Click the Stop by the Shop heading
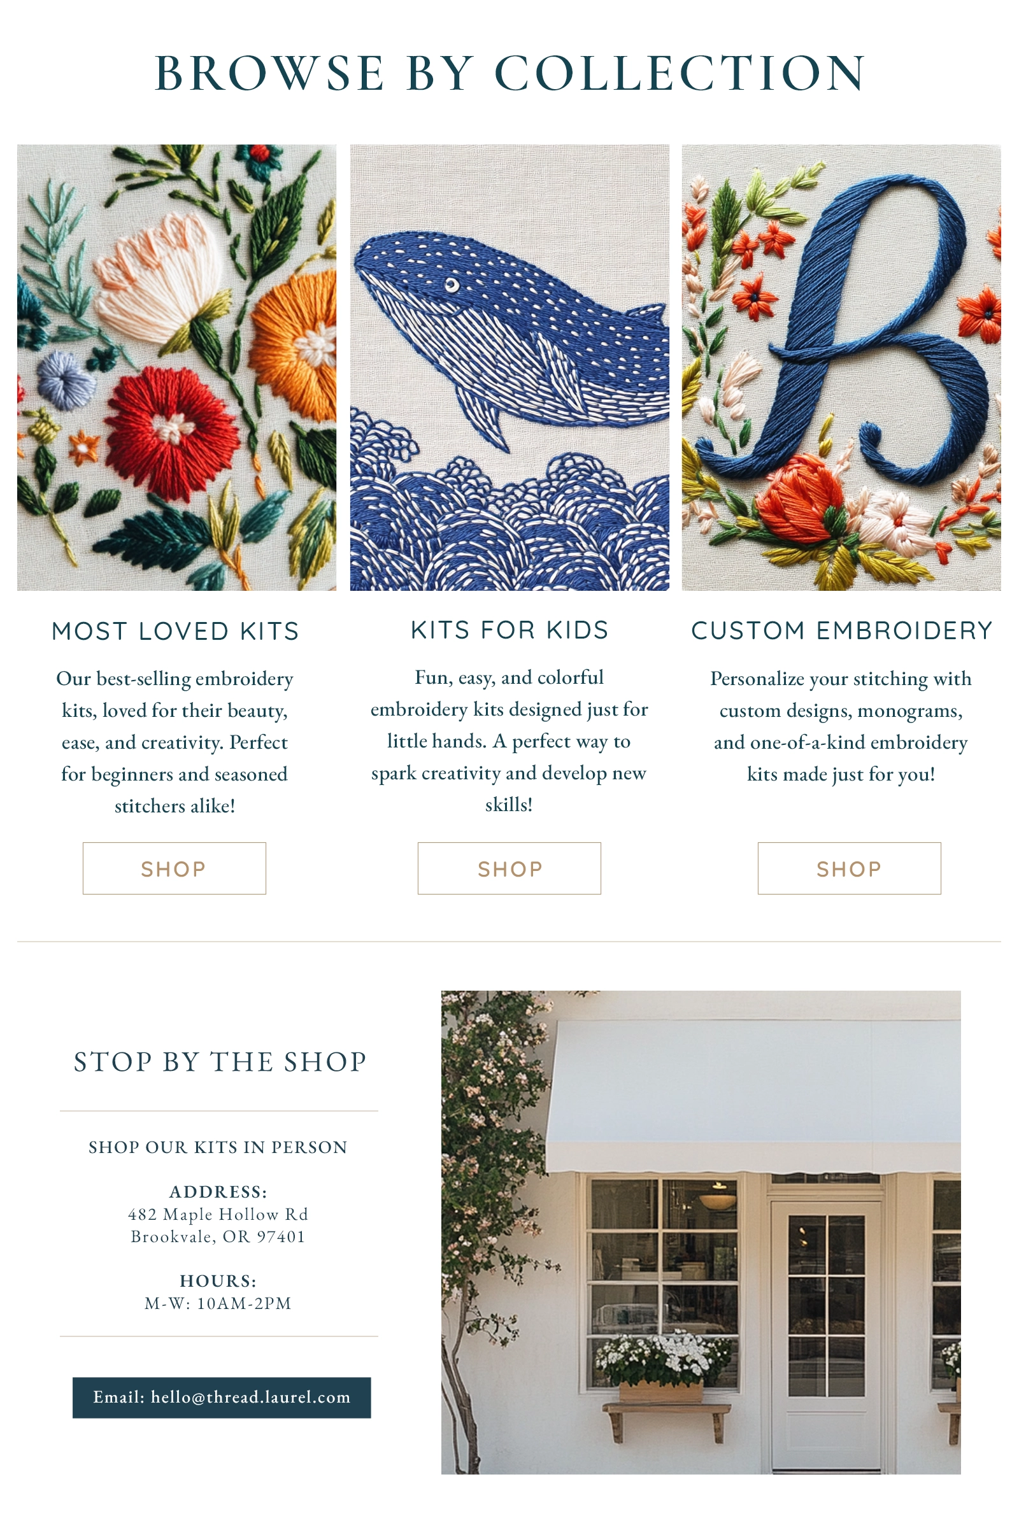 tap(220, 1061)
